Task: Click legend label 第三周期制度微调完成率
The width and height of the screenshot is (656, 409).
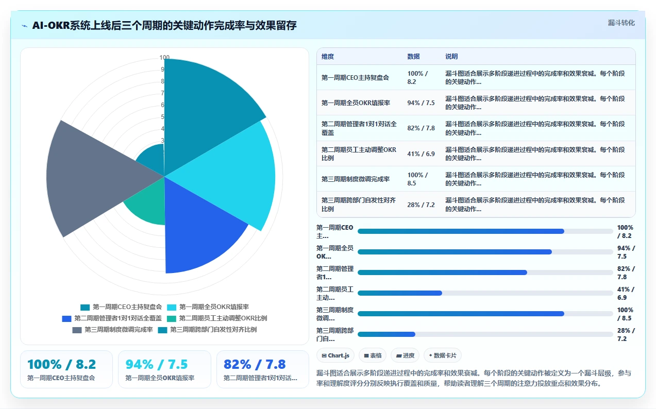Action: [119, 330]
